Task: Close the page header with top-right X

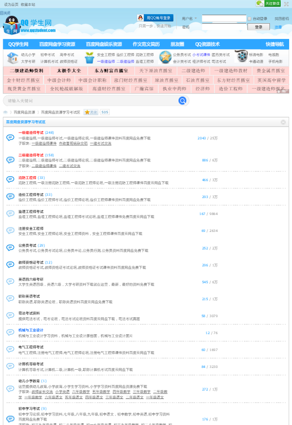Action: point(286,4)
